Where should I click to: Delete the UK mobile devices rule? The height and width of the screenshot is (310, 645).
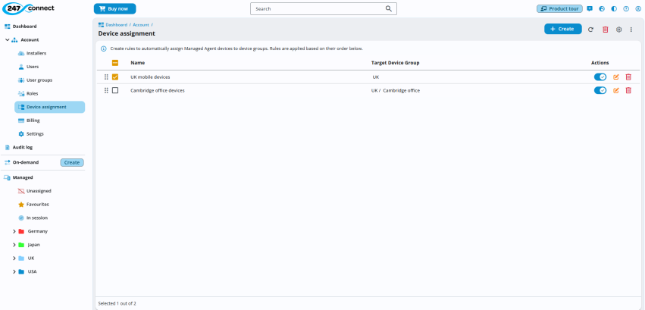628,77
